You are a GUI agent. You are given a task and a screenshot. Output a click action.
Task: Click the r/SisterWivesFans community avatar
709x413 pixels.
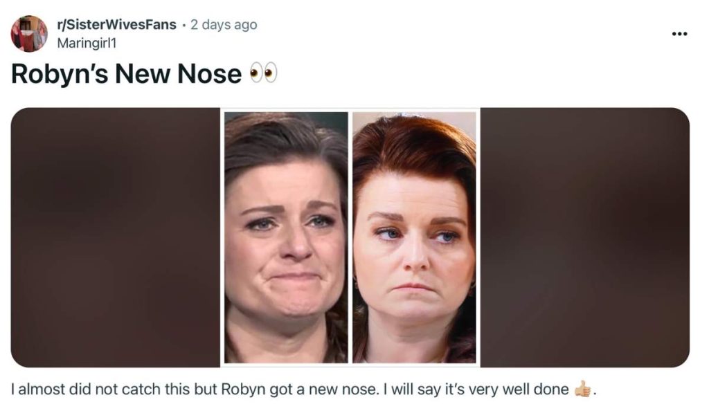coord(29,33)
